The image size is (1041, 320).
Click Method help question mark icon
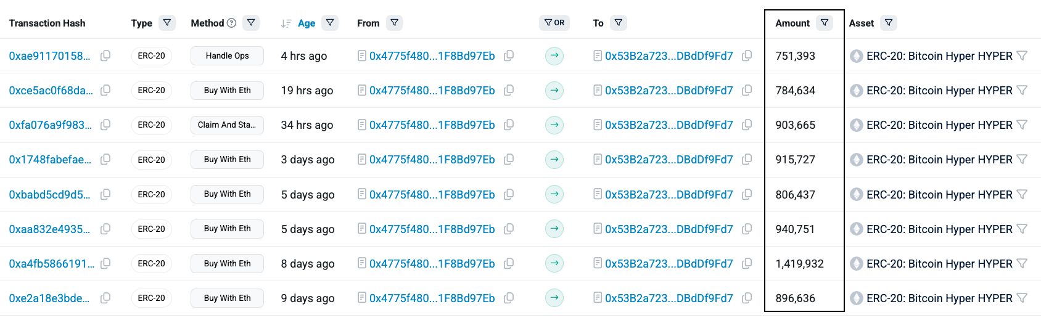click(232, 23)
